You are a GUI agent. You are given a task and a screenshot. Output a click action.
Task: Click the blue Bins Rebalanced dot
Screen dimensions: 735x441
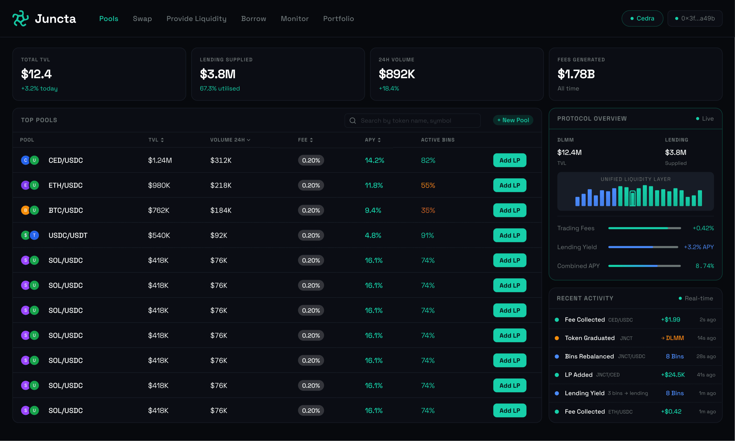tap(557, 357)
